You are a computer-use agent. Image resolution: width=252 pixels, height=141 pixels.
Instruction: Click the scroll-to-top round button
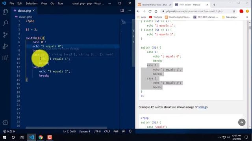[242, 123]
